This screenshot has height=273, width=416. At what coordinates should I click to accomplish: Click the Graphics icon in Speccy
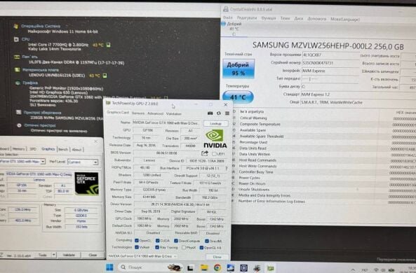pos(18,83)
